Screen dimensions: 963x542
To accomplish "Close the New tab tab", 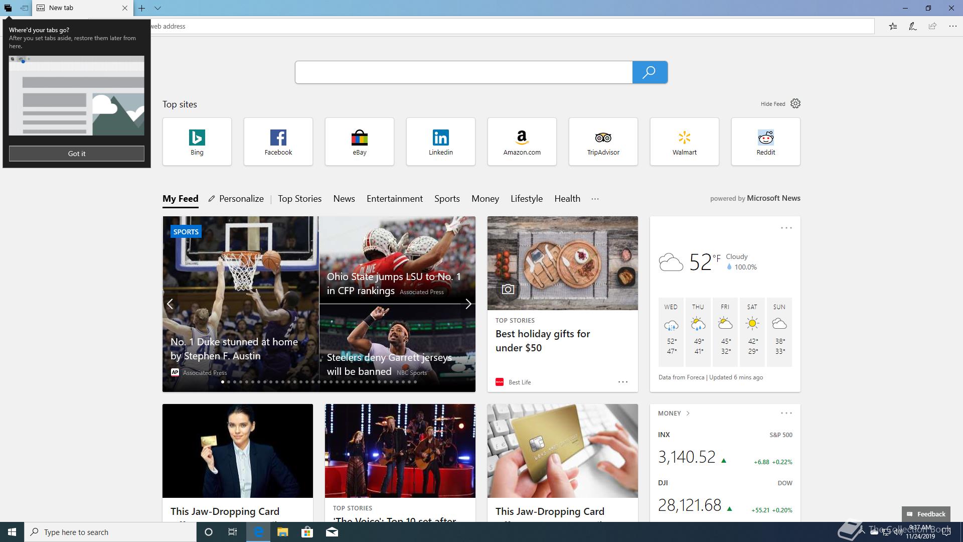I will click(125, 8).
